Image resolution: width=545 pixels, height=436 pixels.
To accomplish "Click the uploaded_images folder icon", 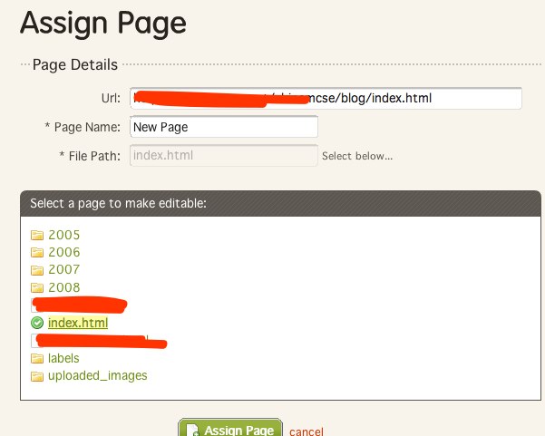I will (x=37, y=376).
